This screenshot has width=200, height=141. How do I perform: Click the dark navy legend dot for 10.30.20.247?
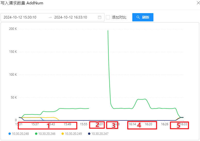pyautogui.click(x=89, y=134)
